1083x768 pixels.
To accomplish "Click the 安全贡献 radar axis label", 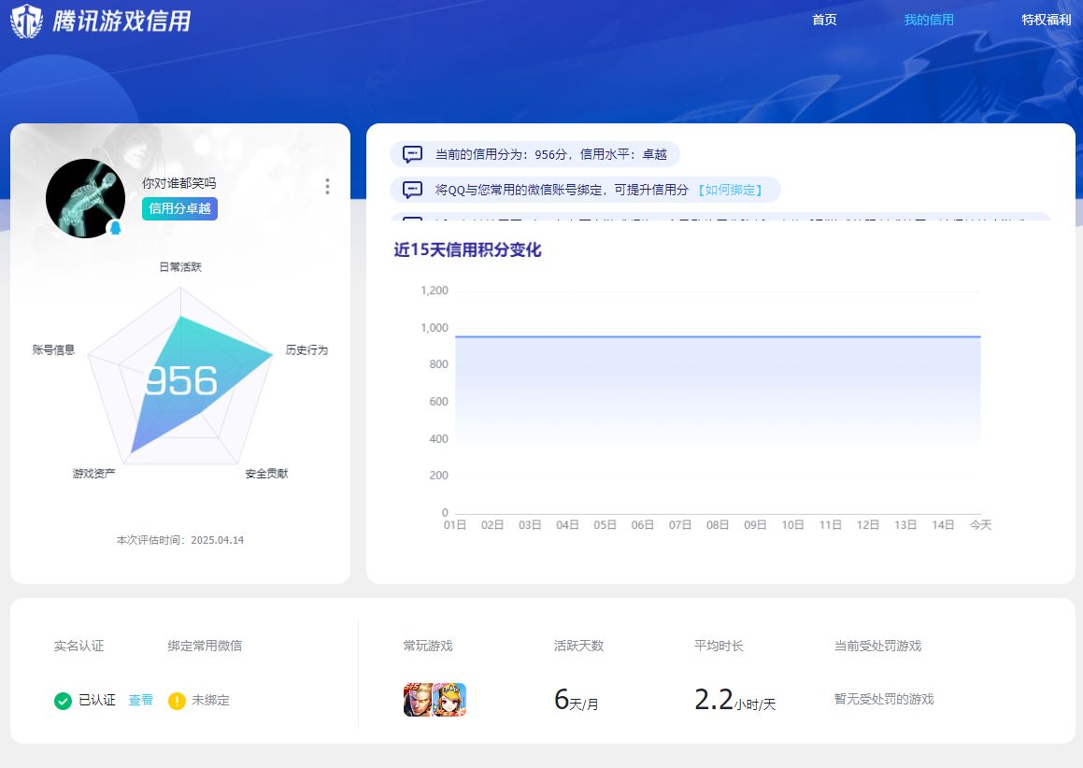I will click(266, 474).
